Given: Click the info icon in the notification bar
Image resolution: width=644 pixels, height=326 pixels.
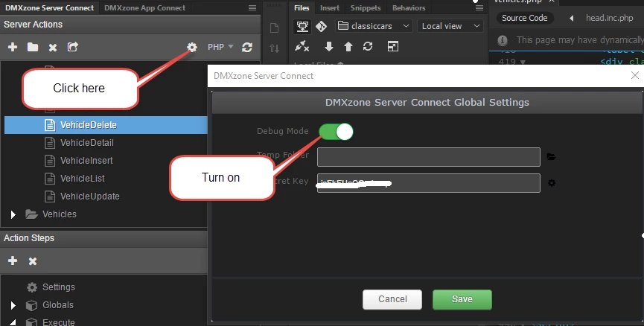Looking at the screenshot, I should [x=502, y=40].
